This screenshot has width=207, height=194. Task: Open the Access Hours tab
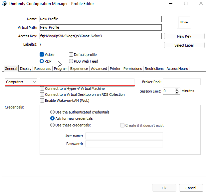pos(177,69)
